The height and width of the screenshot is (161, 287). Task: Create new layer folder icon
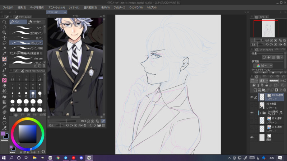coord(264,90)
